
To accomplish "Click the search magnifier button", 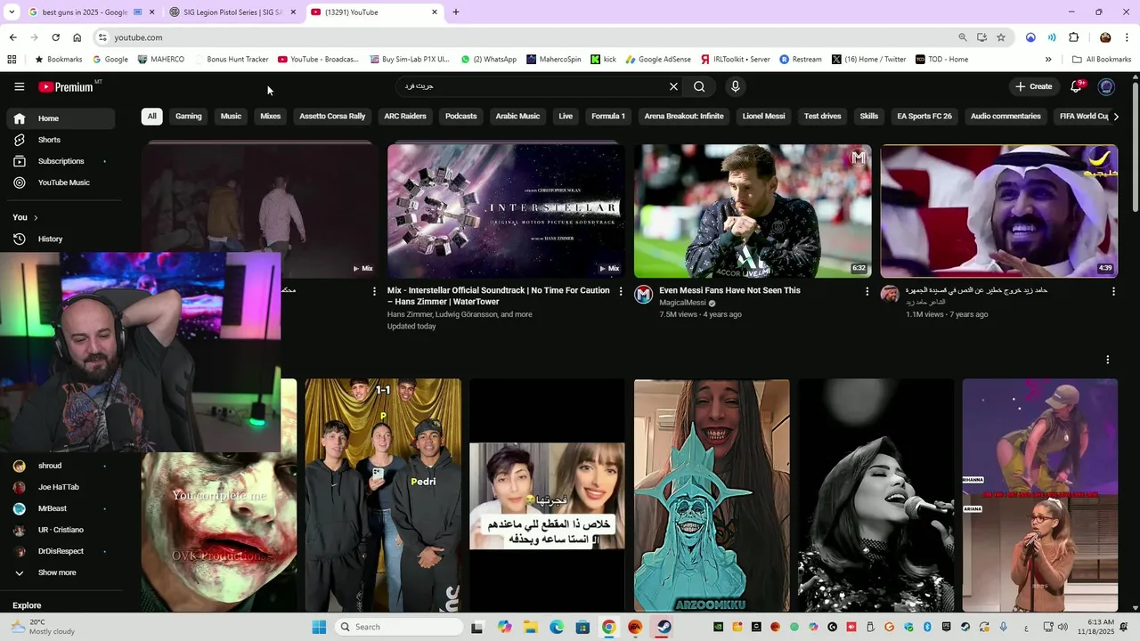I will (699, 86).
